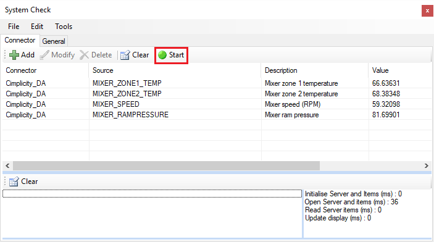
Task: Click the lower log panel Clear icon
Action: [x=14, y=181]
